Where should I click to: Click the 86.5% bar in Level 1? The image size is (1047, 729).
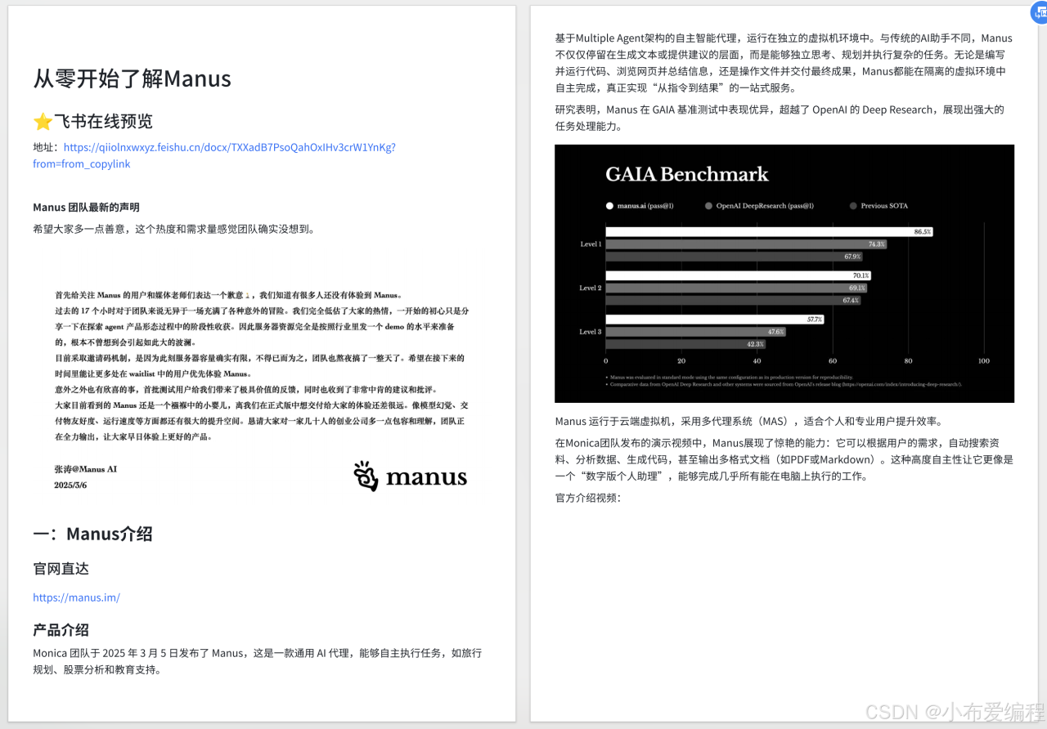tap(769, 232)
